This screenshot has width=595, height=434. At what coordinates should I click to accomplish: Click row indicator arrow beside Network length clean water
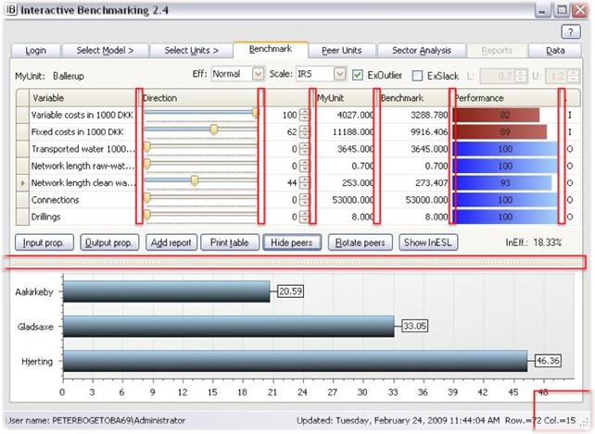click(22, 183)
